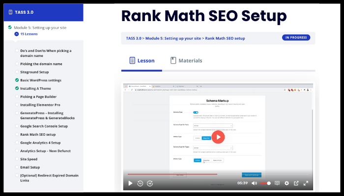The height and width of the screenshot is (196, 344).
Task: Click Module 5 breadcrumb link
Action: pyautogui.click(x=173, y=38)
